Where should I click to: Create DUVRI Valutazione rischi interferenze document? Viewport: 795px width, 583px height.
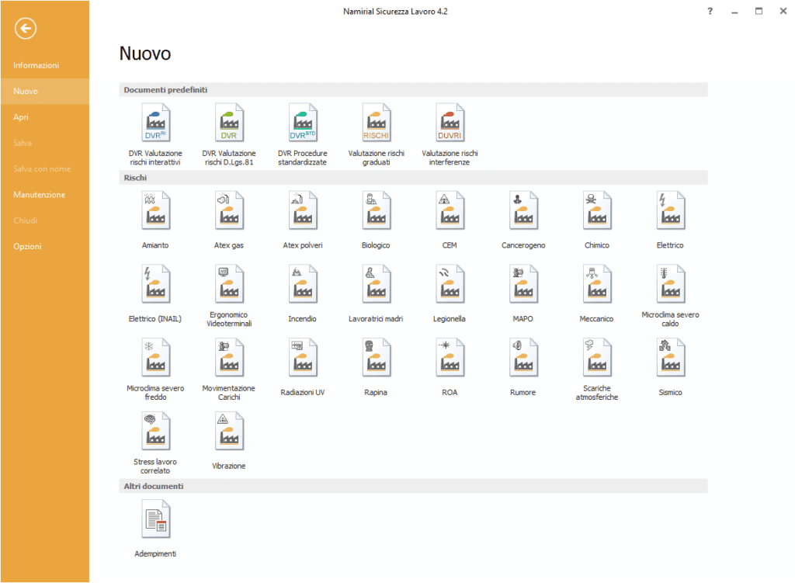pyautogui.click(x=450, y=123)
